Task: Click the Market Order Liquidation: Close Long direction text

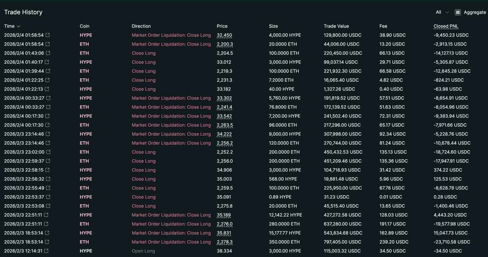Action: (x=171, y=35)
